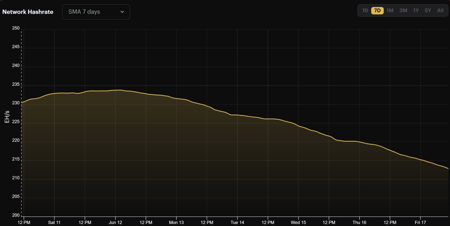This screenshot has height=226, width=450.
Task: Switch to the 5Y time range
Action: point(428,11)
